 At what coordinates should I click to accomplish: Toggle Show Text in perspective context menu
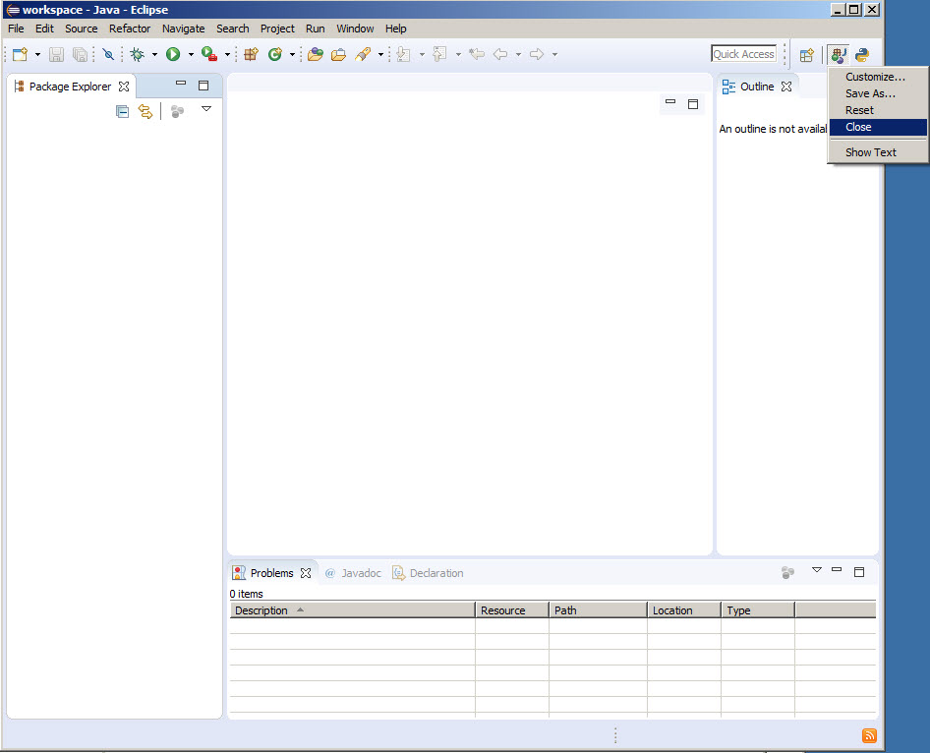[870, 152]
